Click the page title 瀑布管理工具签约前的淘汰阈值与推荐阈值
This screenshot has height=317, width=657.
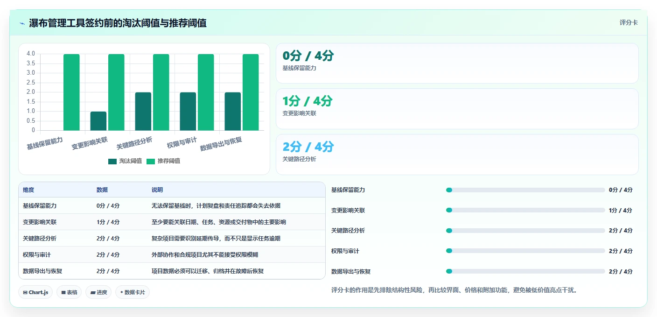tap(118, 23)
